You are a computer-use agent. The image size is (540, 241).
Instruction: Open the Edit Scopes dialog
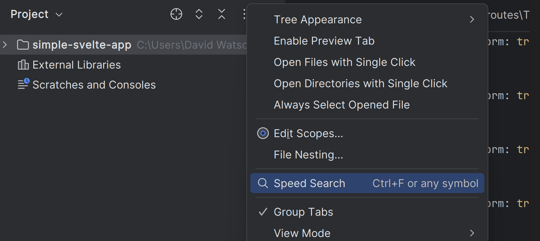[308, 133]
